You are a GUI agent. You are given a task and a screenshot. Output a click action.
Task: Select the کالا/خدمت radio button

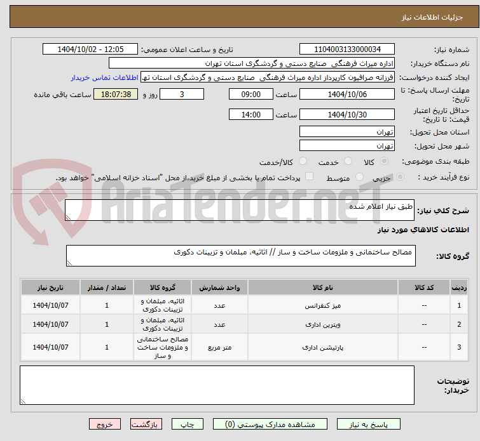pyautogui.click(x=303, y=161)
